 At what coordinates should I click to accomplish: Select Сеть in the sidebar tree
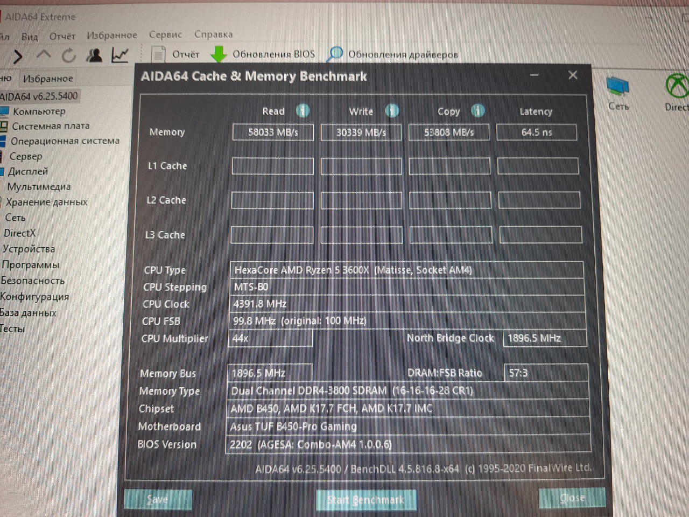(x=15, y=218)
